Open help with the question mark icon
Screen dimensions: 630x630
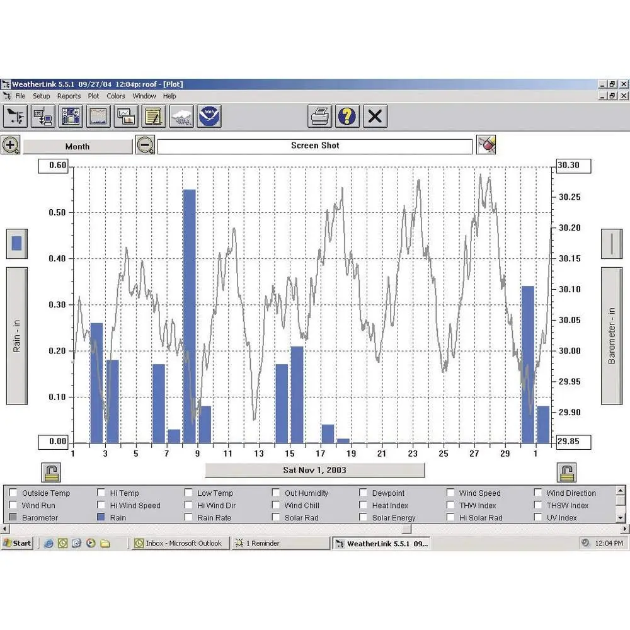tap(348, 117)
